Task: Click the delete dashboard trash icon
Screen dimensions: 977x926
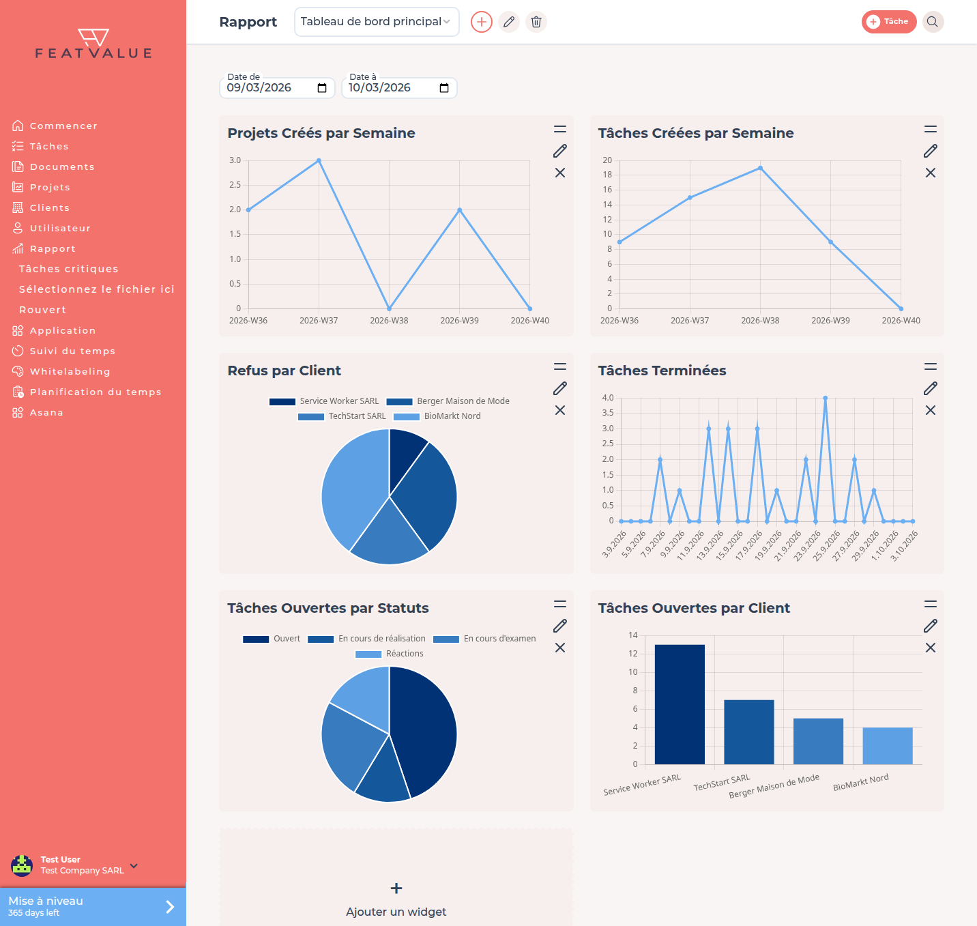Action: point(536,22)
